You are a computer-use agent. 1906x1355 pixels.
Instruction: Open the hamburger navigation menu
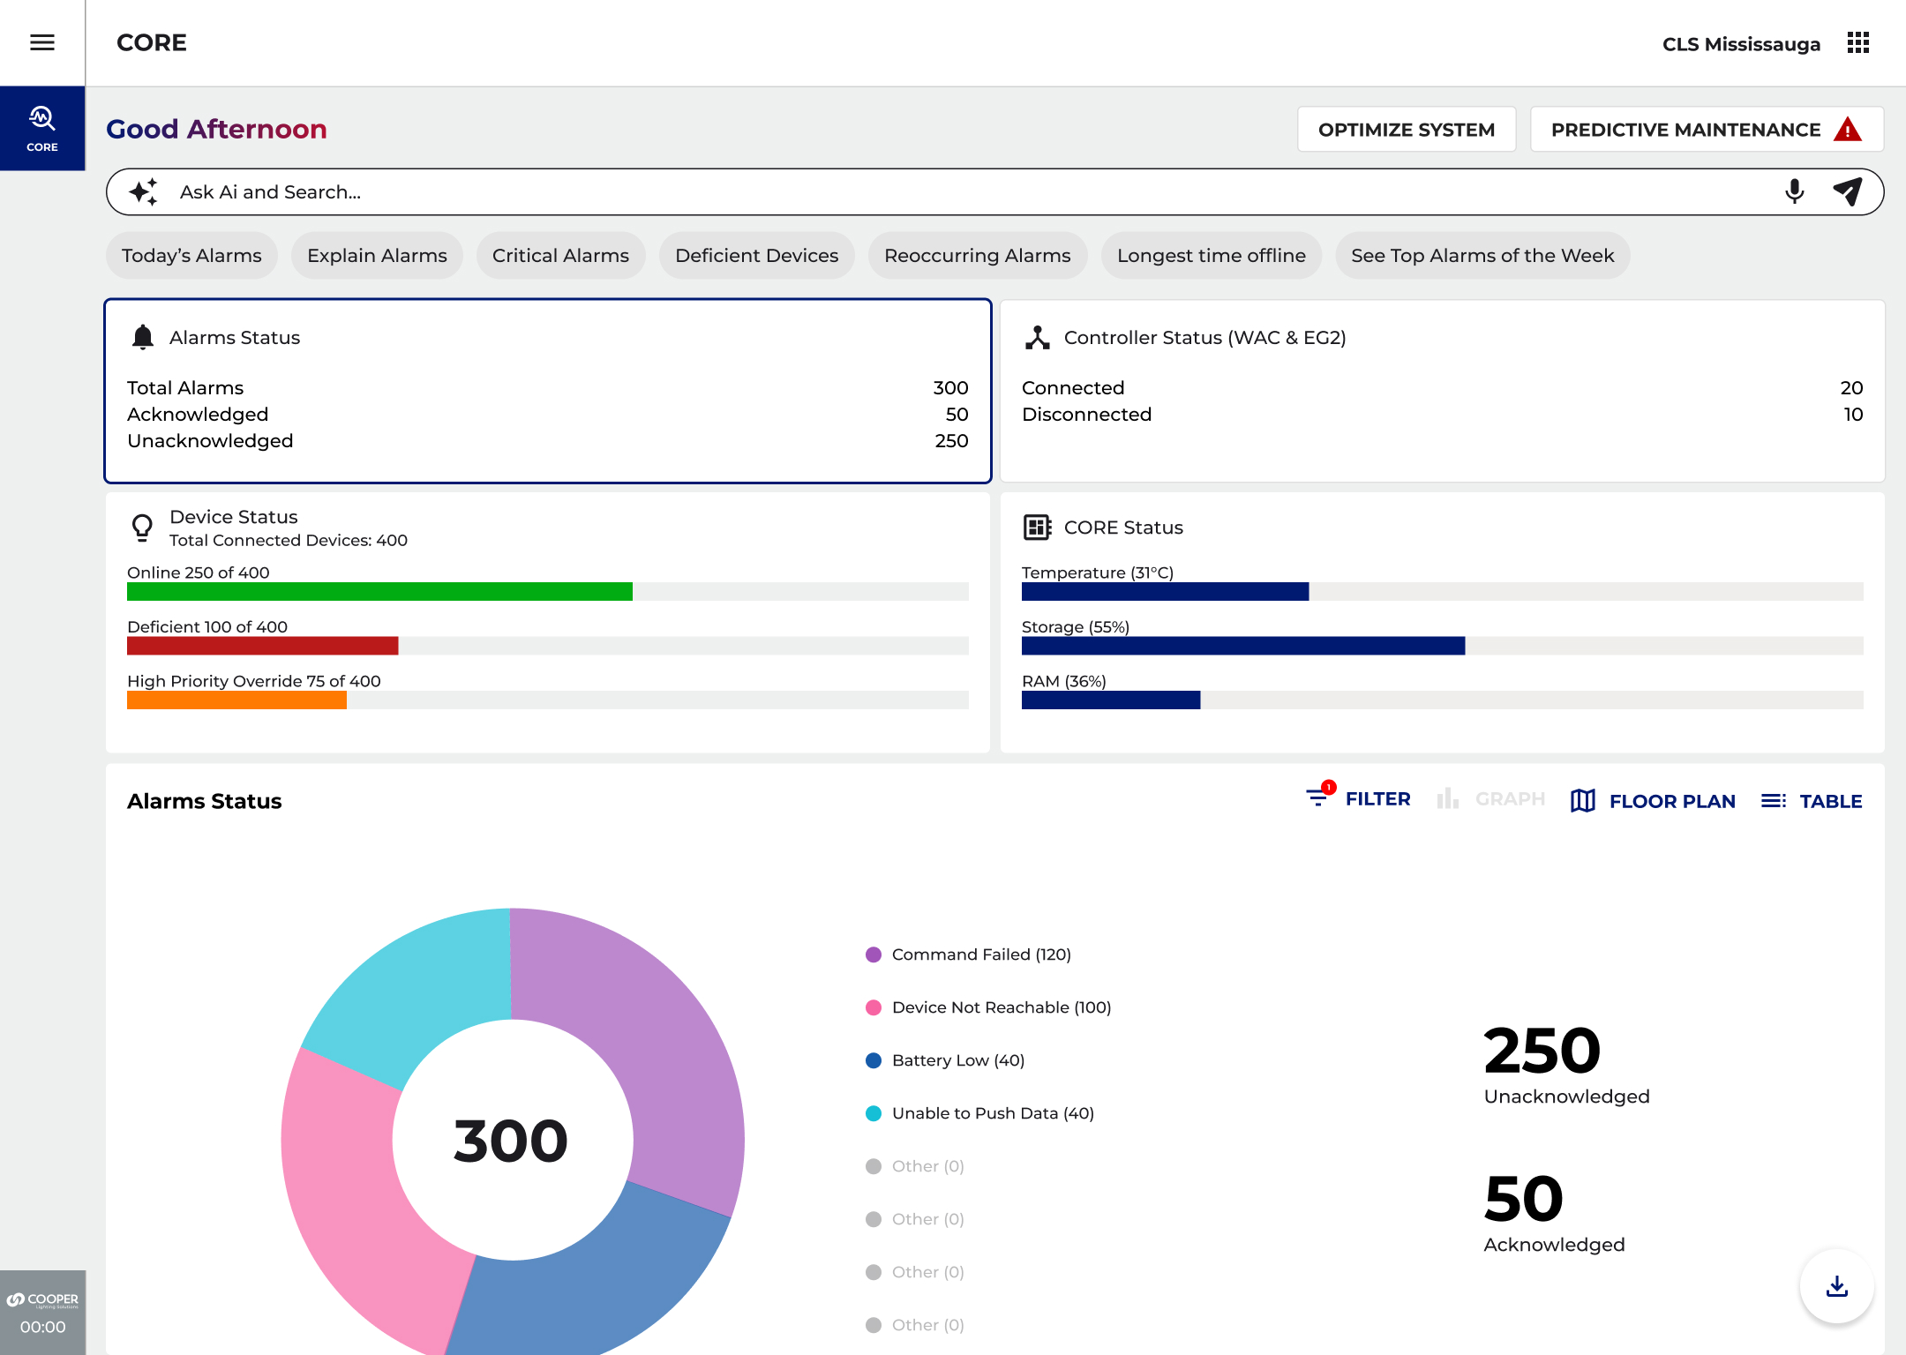click(42, 42)
